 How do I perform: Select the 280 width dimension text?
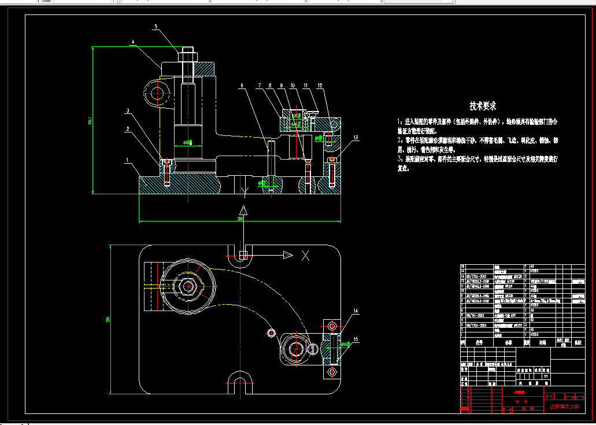240,219
